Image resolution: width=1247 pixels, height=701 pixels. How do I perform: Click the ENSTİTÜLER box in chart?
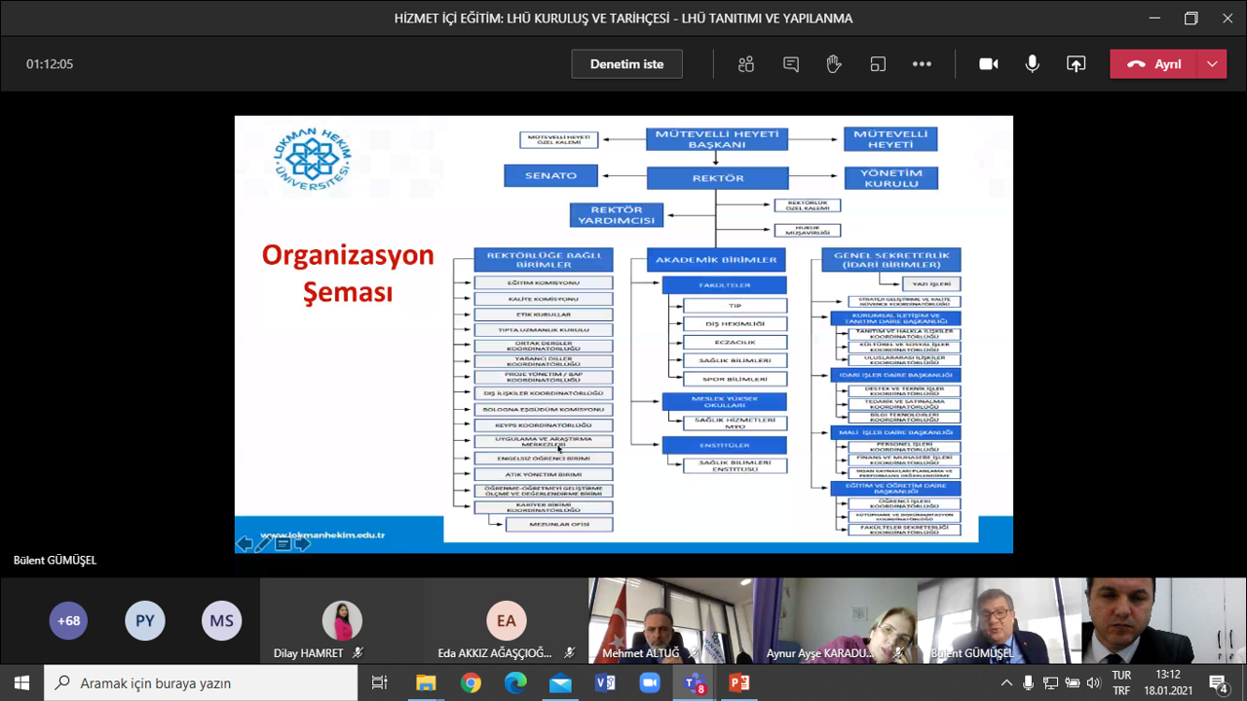(x=724, y=445)
